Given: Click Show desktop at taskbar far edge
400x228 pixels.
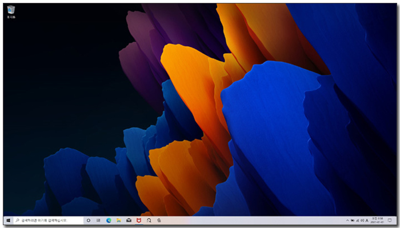Looking at the screenshot, I should [x=395, y=221].
